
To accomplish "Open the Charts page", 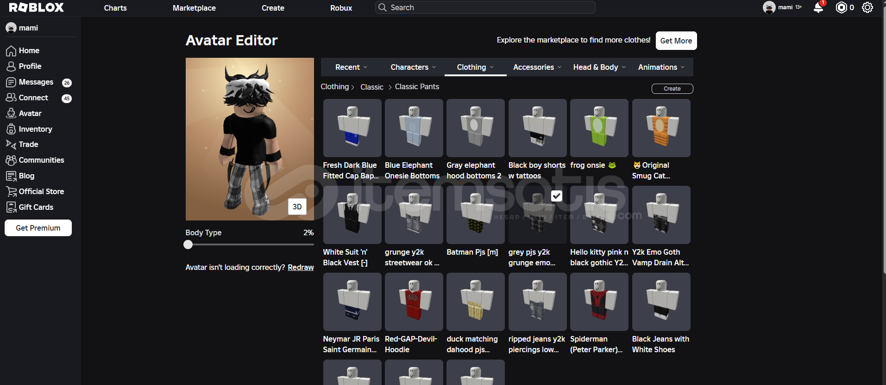I will [x=115, y=8].
